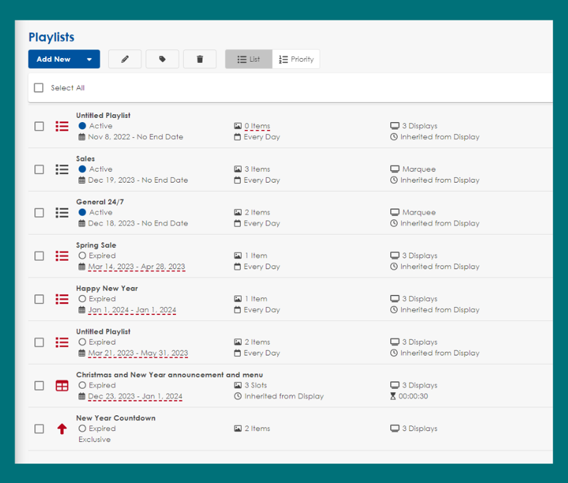Click the dark list icon beside Sales
568x483 pixels.
(x=62, y=169)
